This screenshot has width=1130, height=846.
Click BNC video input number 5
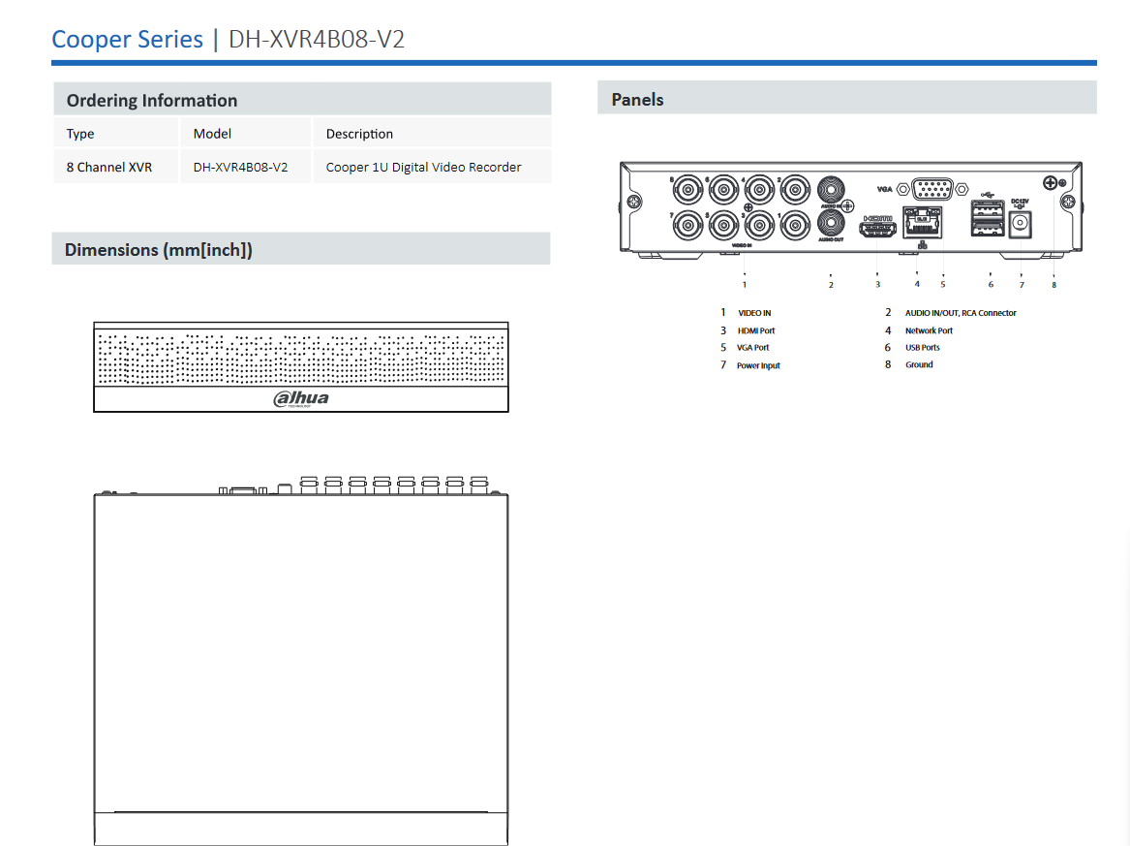coord(723,225)
